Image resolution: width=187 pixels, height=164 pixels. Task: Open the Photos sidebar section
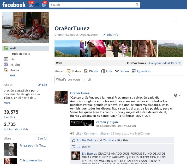14,70
